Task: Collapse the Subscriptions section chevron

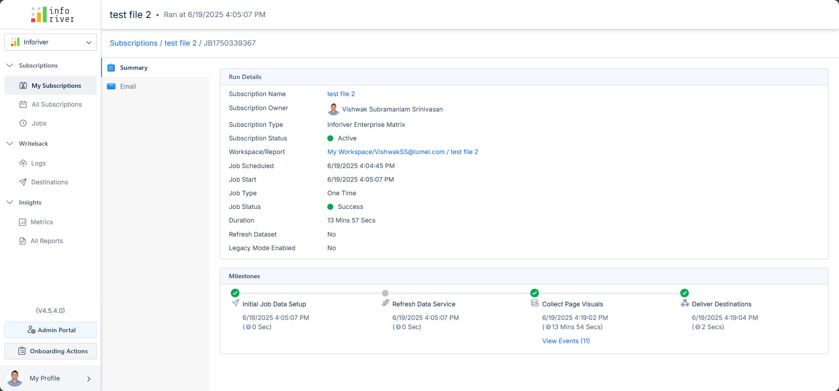Action: click(10, 65)
